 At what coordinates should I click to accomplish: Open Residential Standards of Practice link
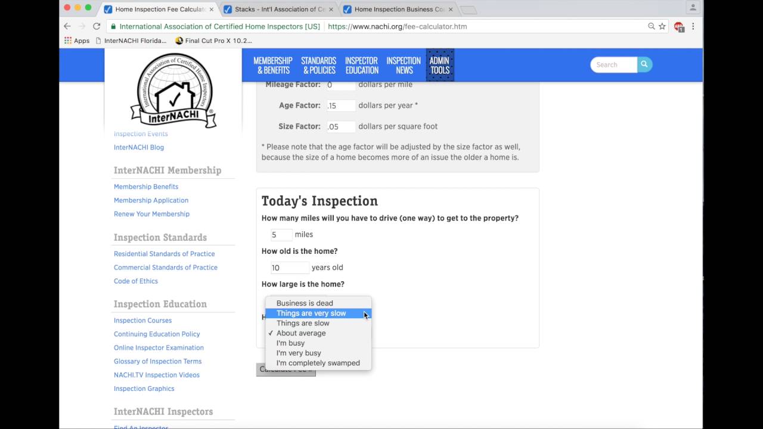coord(164,254)
